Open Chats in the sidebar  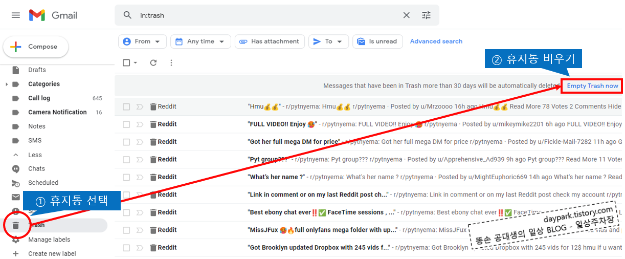[x=36, y=168]
